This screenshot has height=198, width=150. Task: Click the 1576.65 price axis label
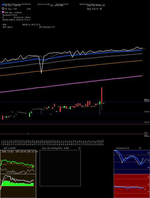click(x=147, y=112)
